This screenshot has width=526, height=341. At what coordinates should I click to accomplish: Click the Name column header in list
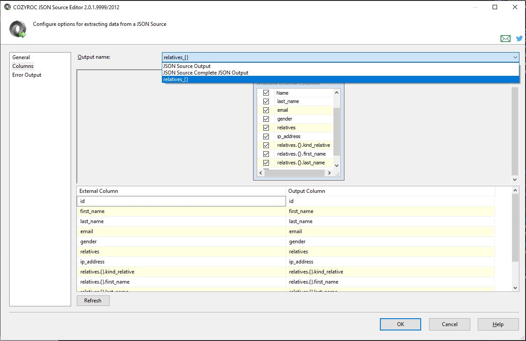[304, 93]
